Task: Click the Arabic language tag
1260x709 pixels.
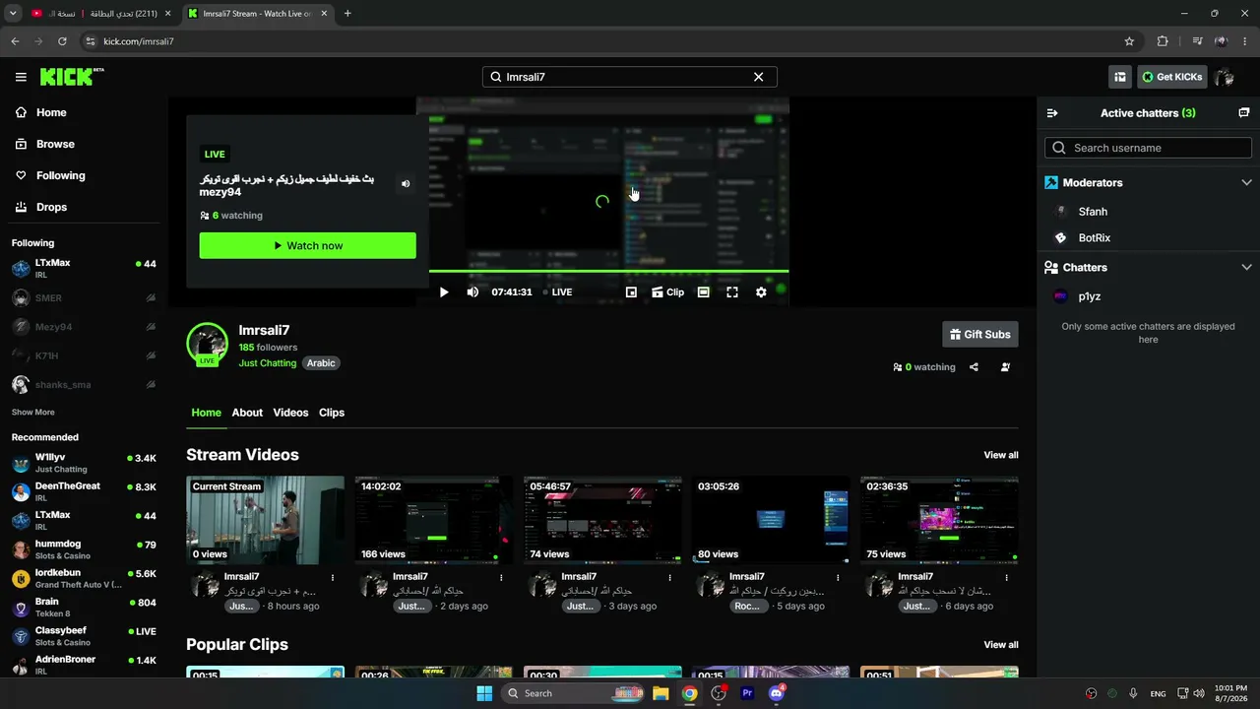Action: point(321,363)
